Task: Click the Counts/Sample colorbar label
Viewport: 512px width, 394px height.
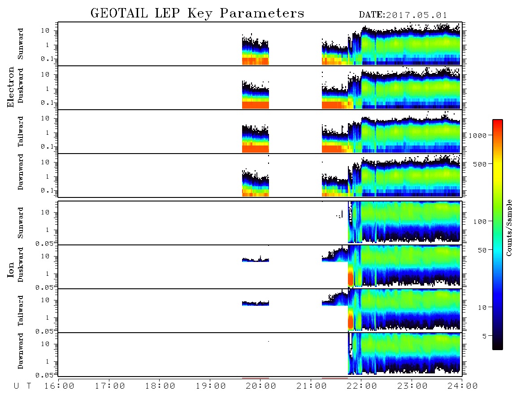Action: [508, 227]
